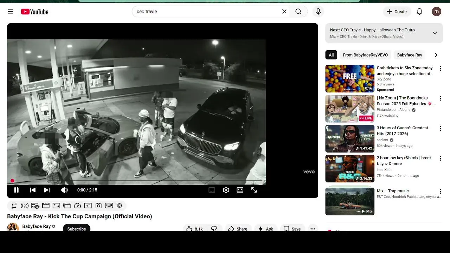The height and width of the screenshot is (253, 450).
Task: Click the search magnifier button
Action: 298,12
